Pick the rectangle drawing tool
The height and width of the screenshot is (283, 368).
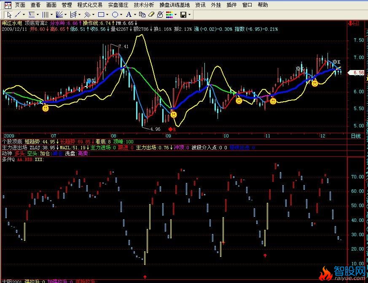pos(101,15)
